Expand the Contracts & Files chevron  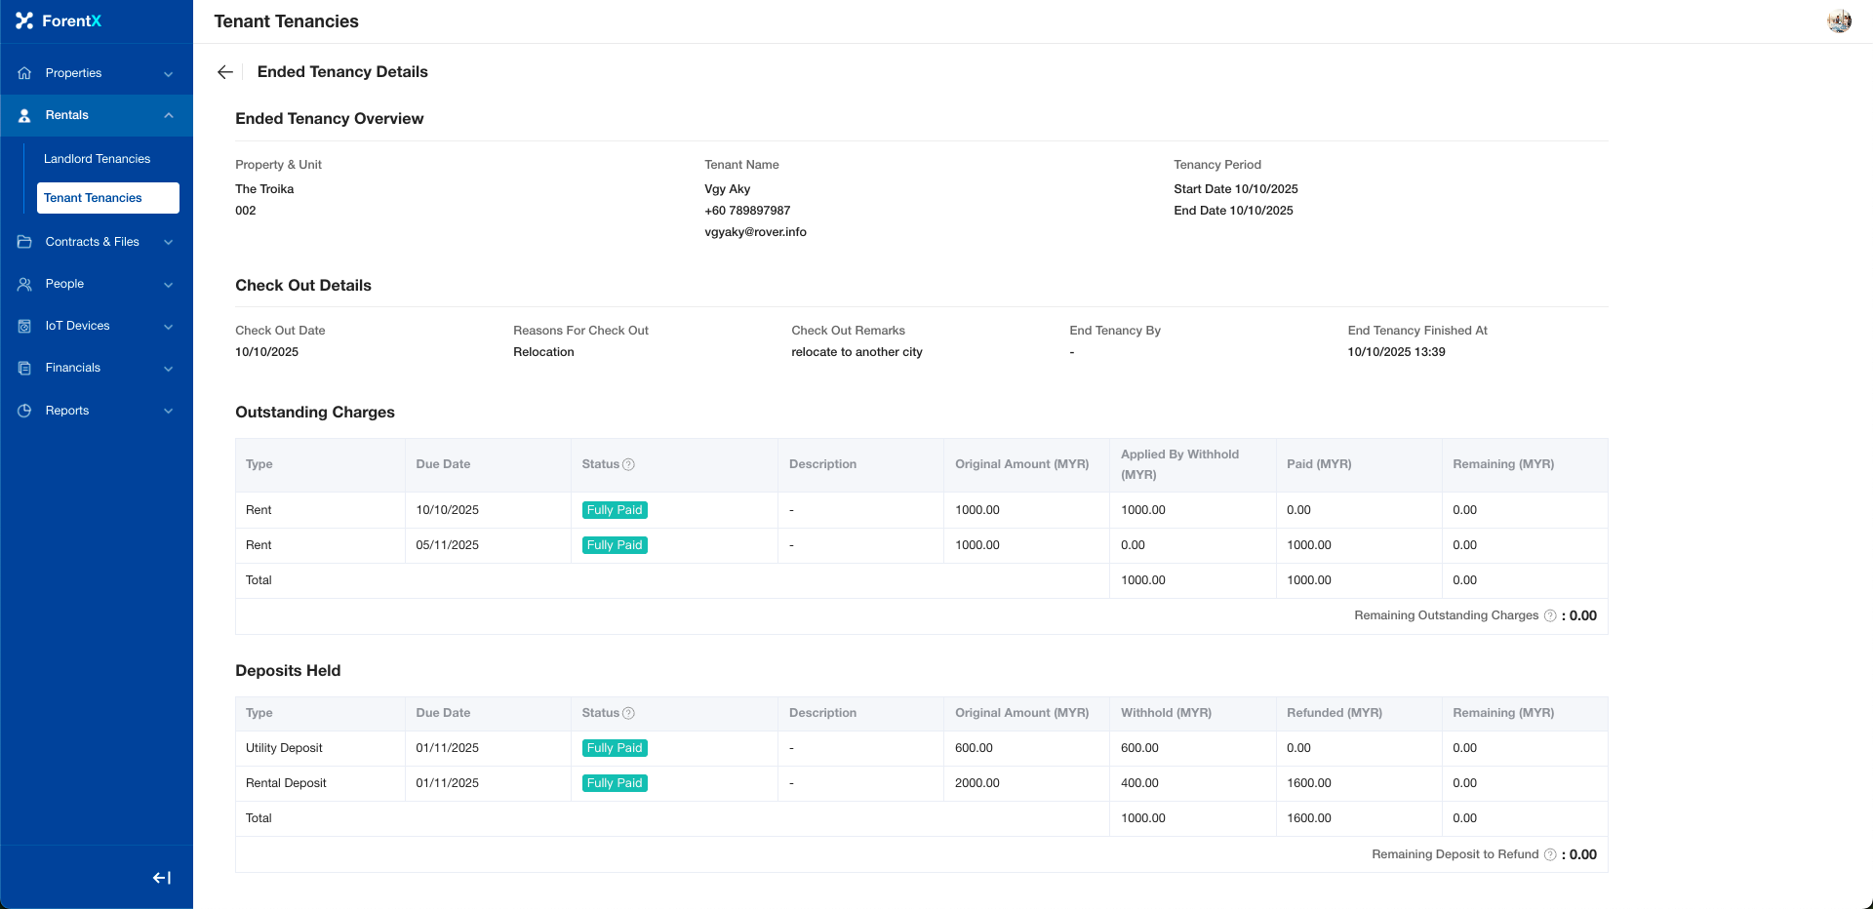pyautogui.click(x=169, y=242)
